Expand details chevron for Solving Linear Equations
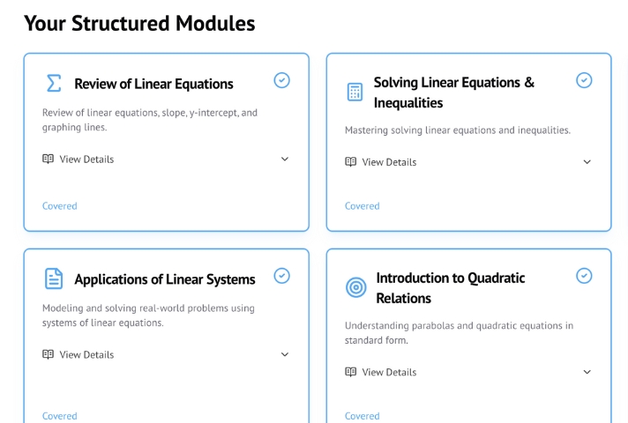Viewport: 628px width, 423px height. click(587, 162)
